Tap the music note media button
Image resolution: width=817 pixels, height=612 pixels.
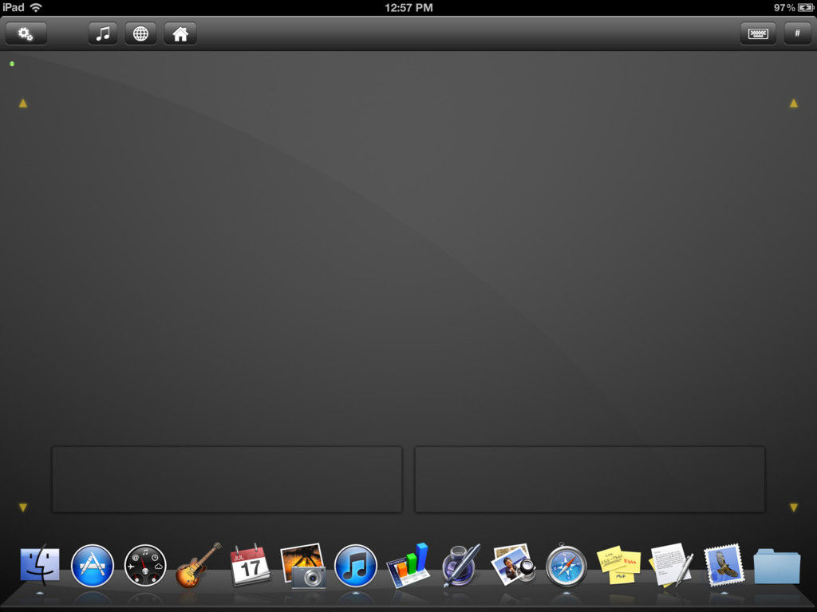[102, 33]
